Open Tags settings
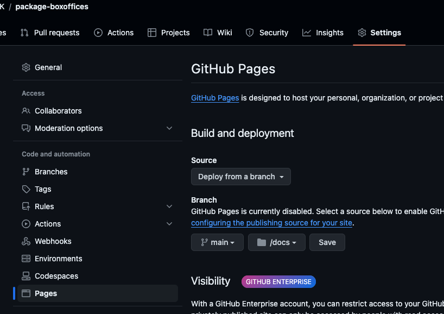This screenshot has width=444, height=314. (x=98, y=189)
